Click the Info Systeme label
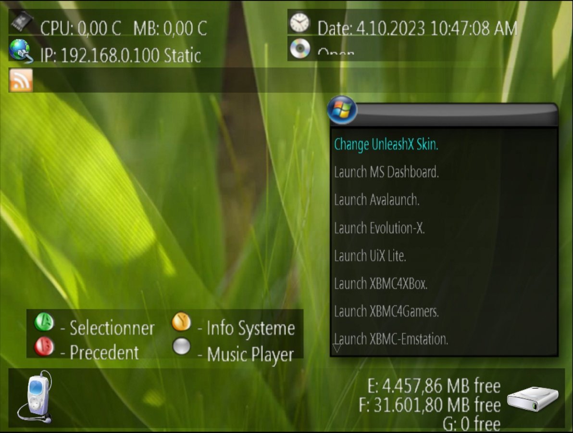Viewport: 573px width, 433px height. 251,329
